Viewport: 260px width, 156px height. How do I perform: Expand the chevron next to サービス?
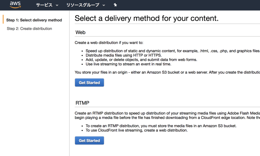pyautogui.click(x=57, y=5)
